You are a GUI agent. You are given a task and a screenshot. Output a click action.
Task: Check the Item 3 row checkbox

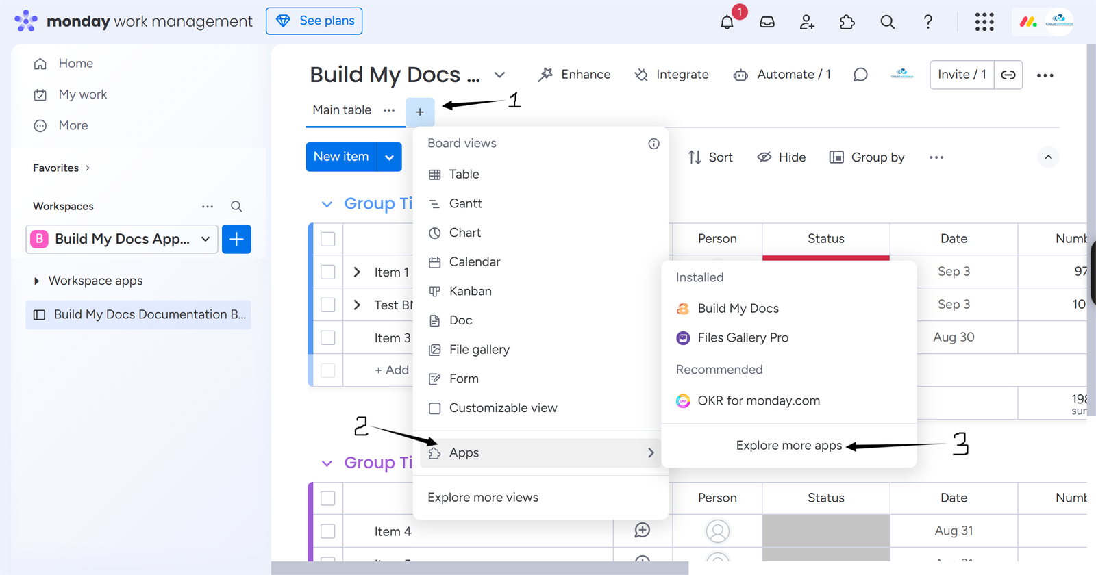coord(328,337)
